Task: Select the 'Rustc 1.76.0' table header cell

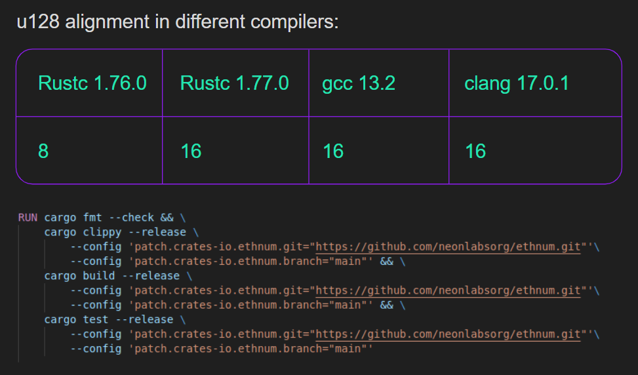Action: click(x=89, y=83)
